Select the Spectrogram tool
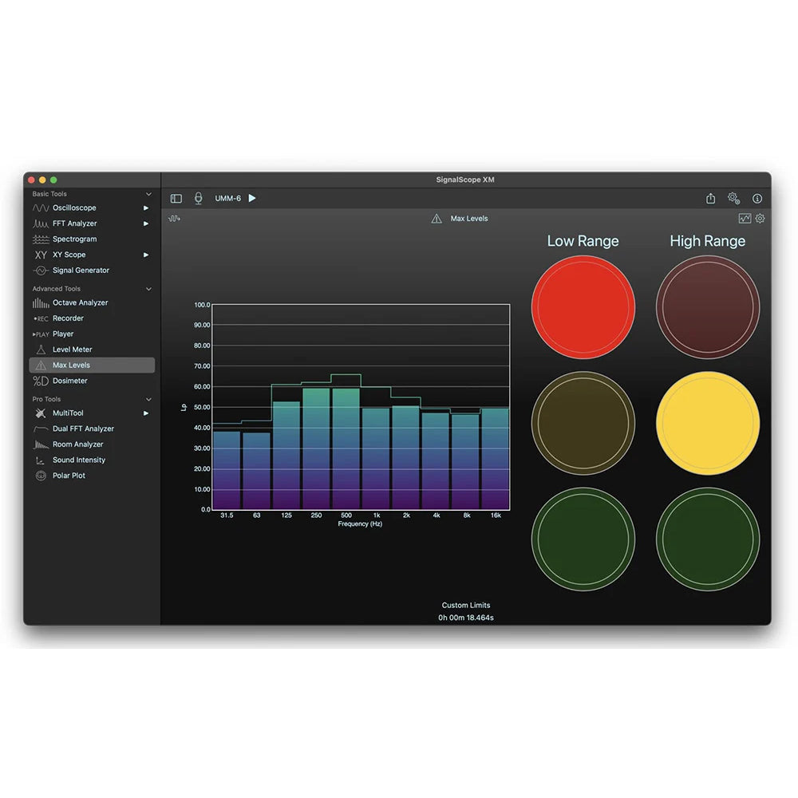This screenshot has height=798, width=798. pos(72,239)
